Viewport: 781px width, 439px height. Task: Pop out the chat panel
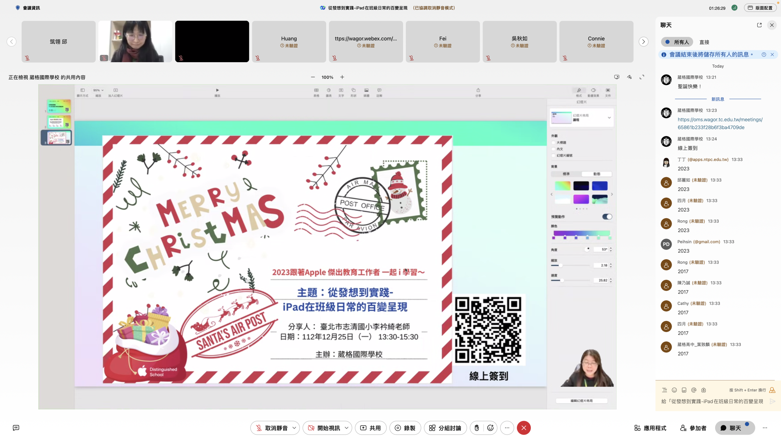click(759, 25)
